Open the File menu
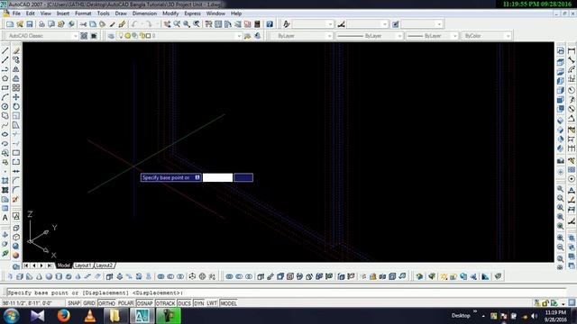The width and height of the screenshot is (577, 324). 16,13
